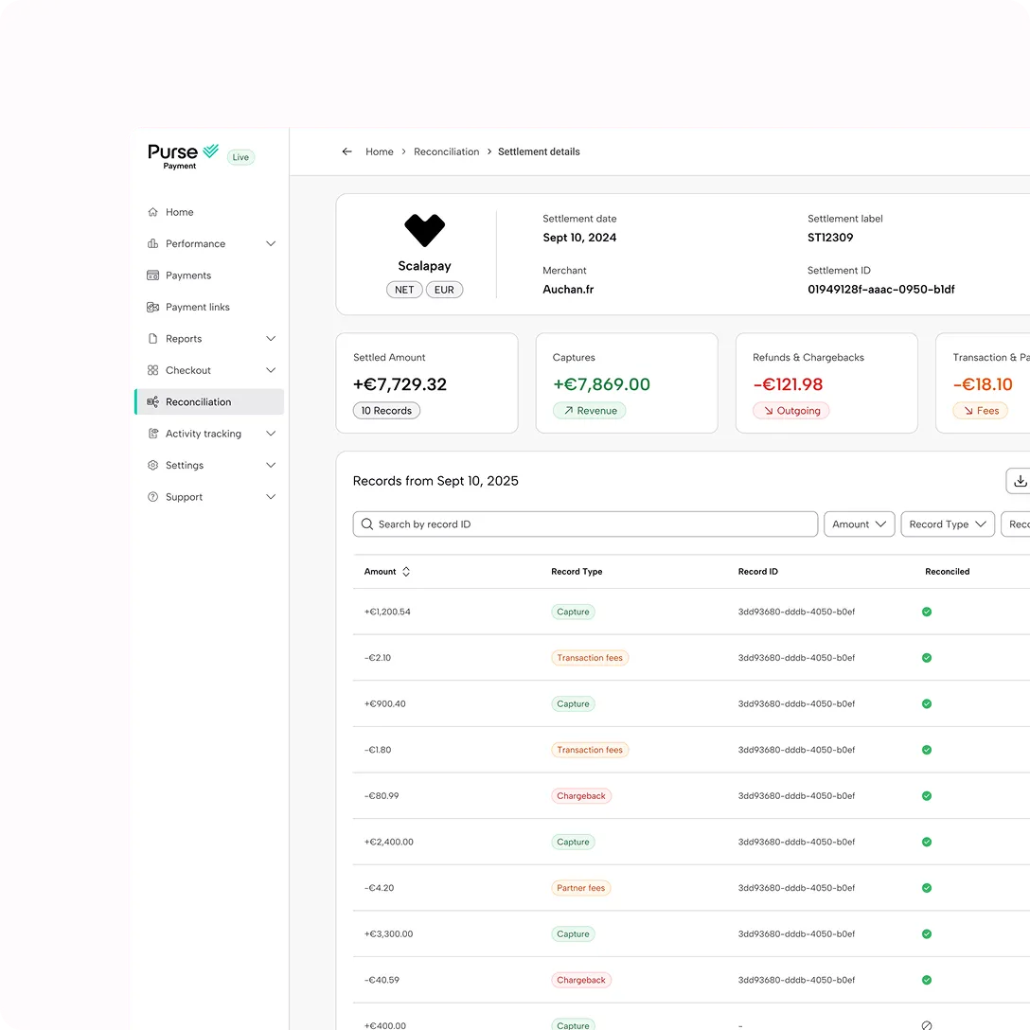Open Activity tracking in the sidebar

209,434
